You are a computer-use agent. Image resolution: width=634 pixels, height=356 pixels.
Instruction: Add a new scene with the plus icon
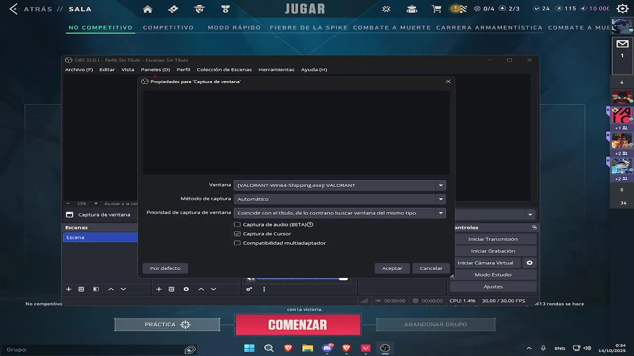69,289
